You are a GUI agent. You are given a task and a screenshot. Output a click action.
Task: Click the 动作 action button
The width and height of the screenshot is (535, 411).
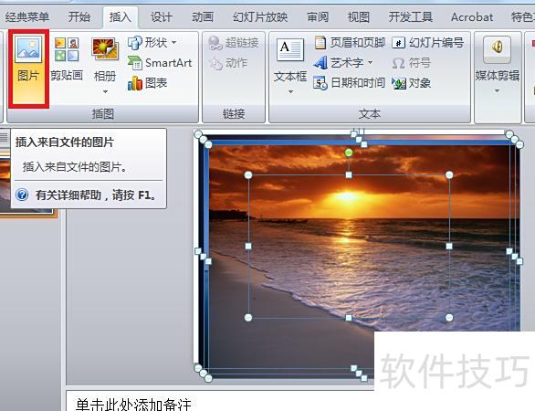point(228,63)
